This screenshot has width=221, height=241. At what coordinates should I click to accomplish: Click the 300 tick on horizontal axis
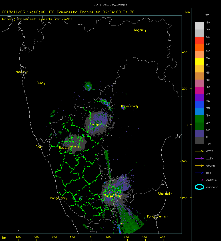[x=144, y=237]
